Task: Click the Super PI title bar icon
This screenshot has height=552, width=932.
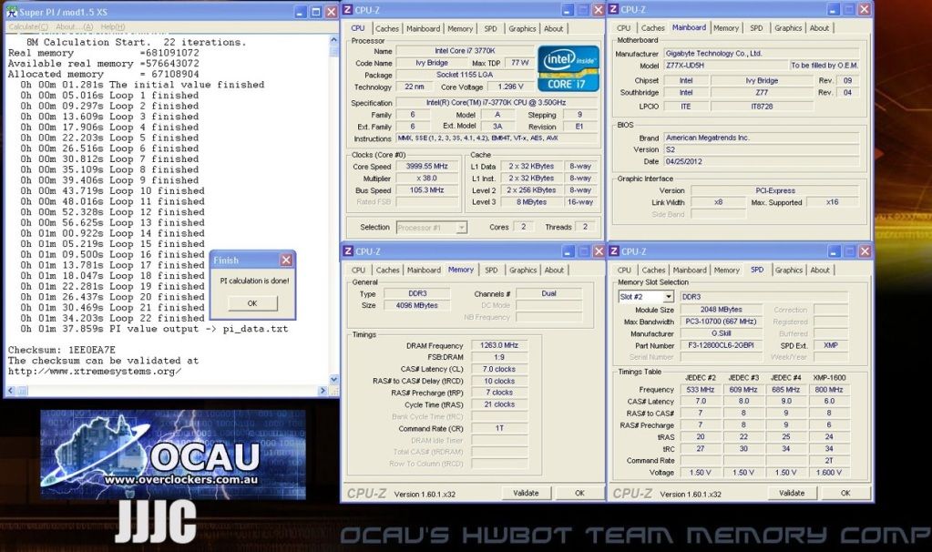Action: tap(11, 11)
